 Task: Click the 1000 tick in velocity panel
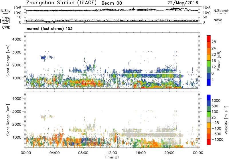tap(17, 137)
